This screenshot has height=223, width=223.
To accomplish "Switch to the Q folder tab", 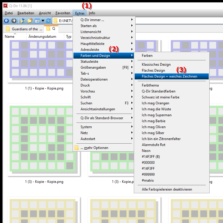I will [51, 29].
